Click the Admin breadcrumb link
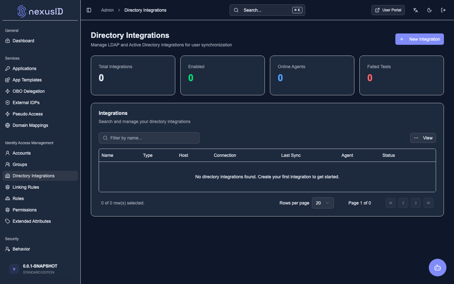 [108, 10]
